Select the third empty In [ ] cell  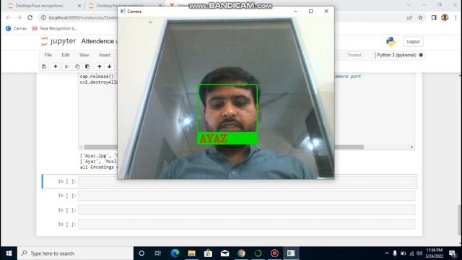click(x=246, y=210)
